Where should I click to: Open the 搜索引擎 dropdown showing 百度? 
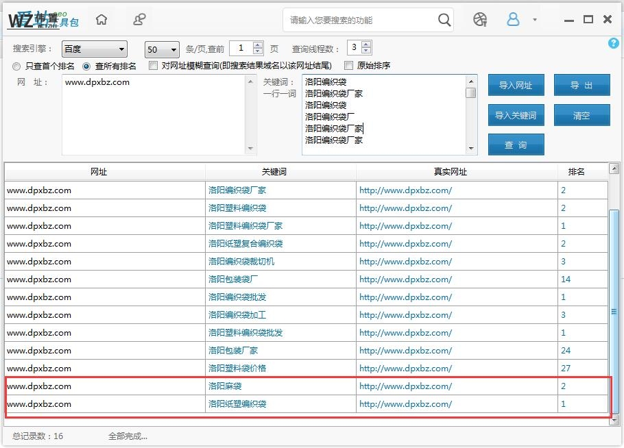coord(94,49)
